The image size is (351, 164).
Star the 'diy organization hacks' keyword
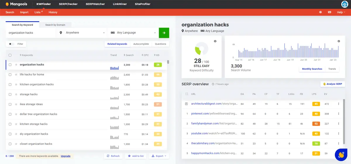pyautogui.click(x=16, y=134)
